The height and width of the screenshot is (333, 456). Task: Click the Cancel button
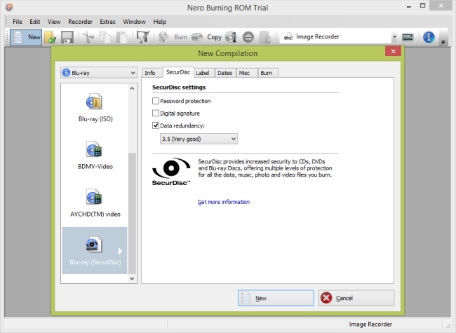356,298
